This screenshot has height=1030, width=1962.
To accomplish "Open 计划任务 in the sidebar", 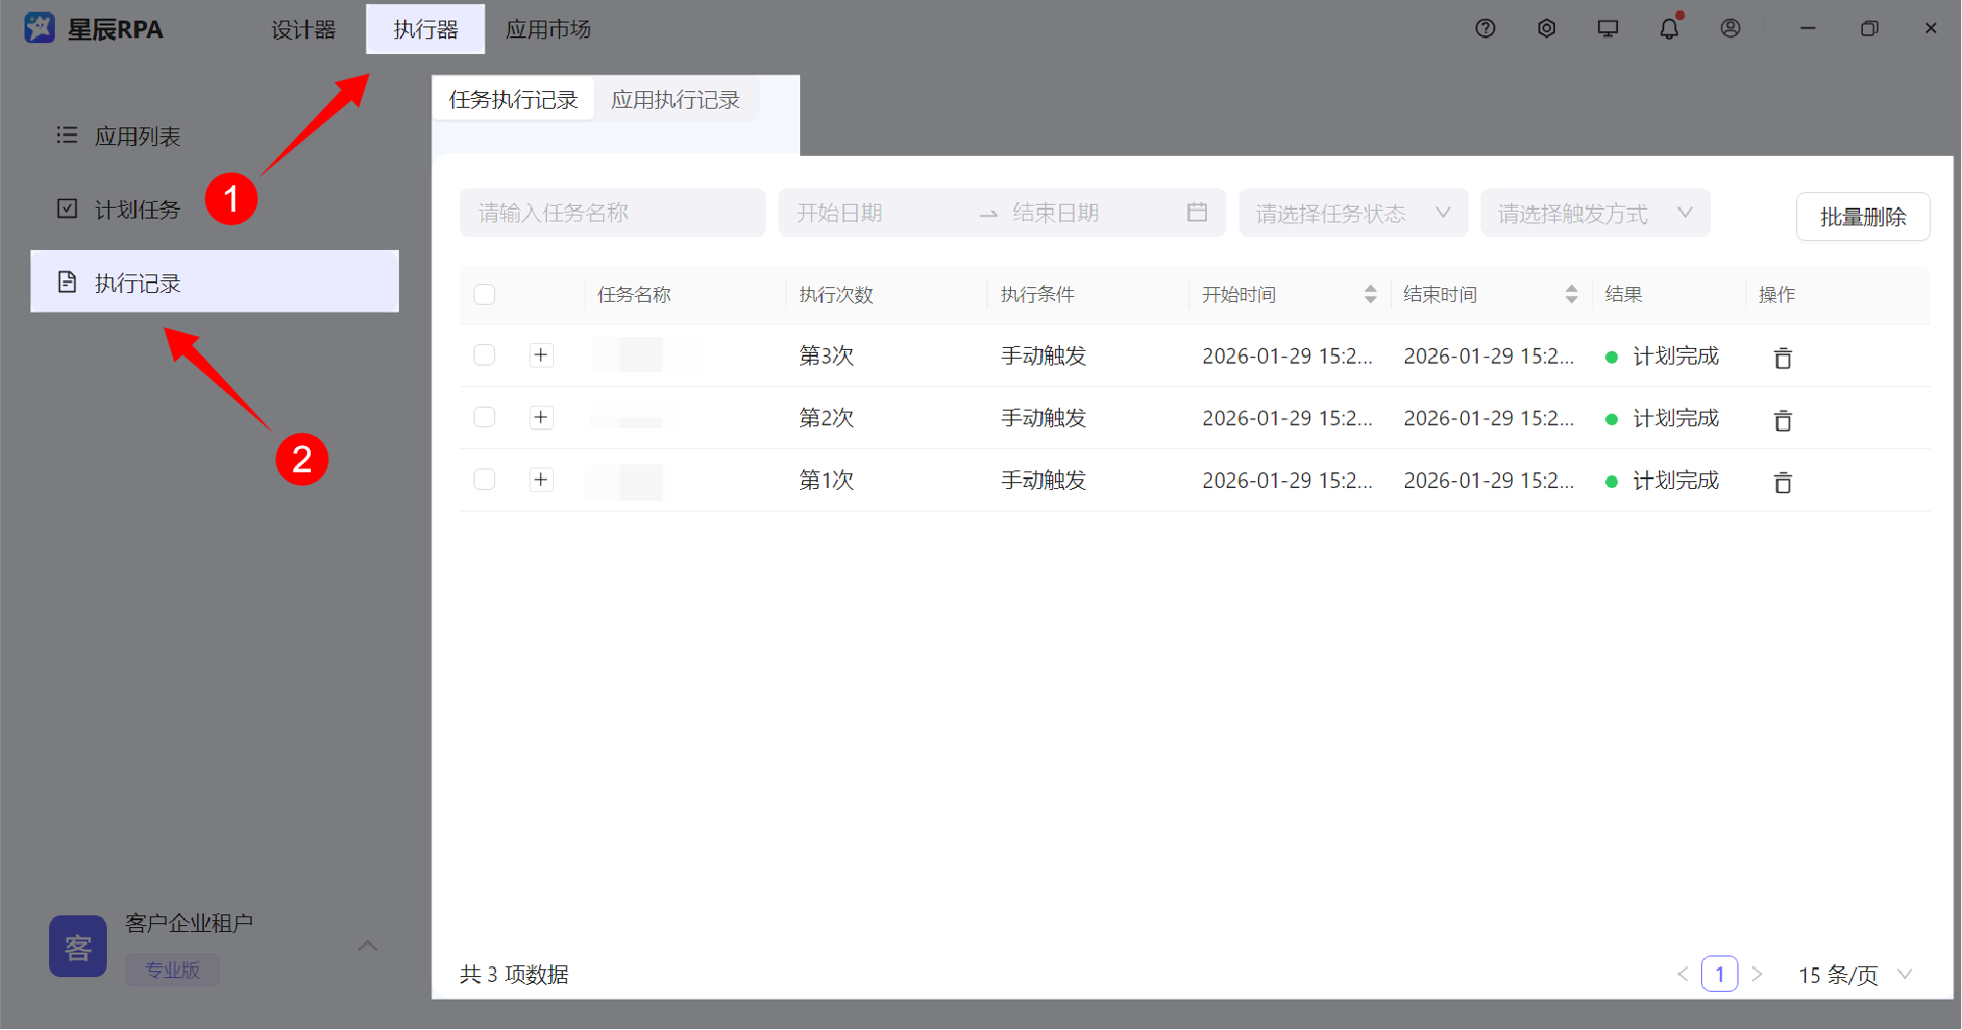I will pyautogui.click(x=137, y=210).
